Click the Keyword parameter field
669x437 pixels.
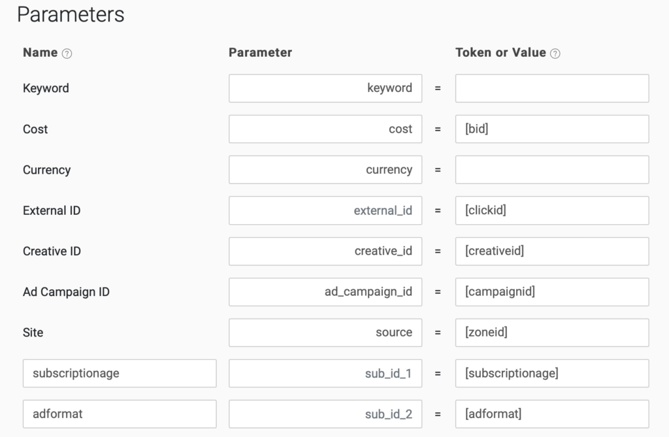(x=325, y=88)
